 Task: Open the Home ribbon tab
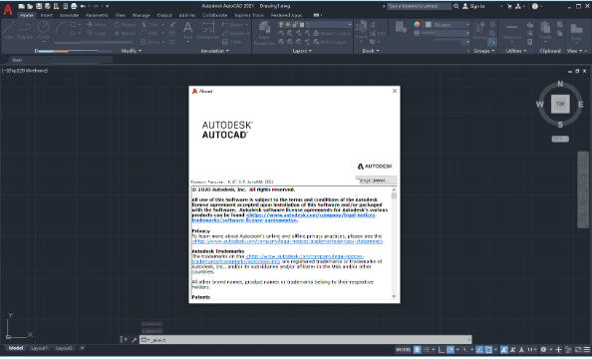27,16
